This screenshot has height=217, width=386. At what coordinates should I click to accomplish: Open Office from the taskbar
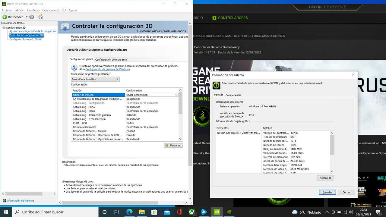(179, 212)
